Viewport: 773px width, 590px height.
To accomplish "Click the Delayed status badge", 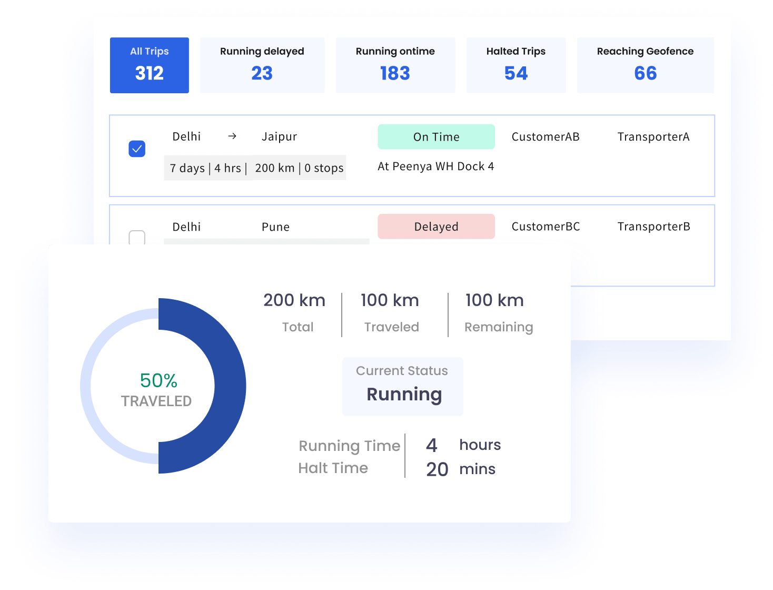I will click(x=436, y=227).
